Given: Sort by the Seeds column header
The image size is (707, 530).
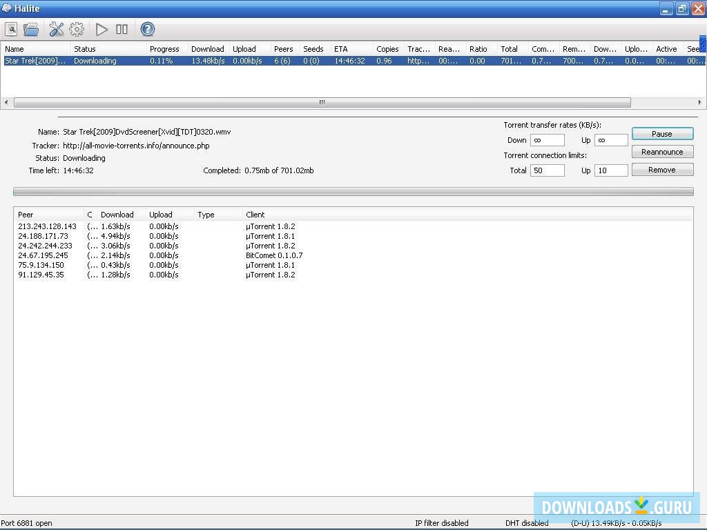Looking at the screenshot, I should pyautogui.click(x=316, y=49).
